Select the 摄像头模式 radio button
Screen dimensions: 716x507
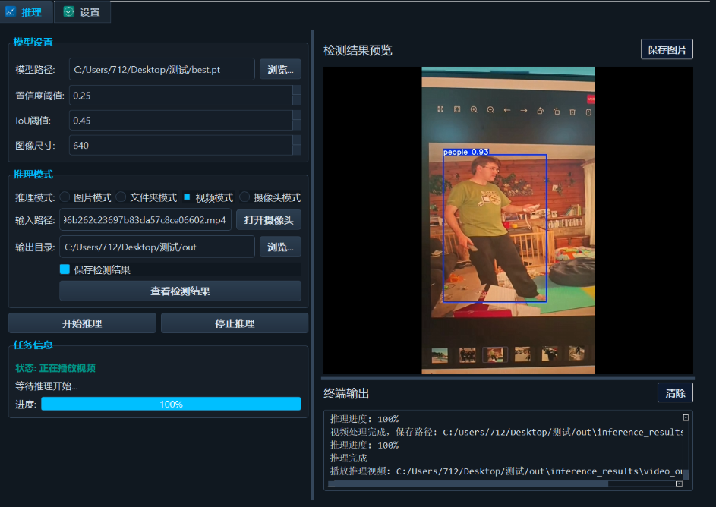tap(244, 196)
